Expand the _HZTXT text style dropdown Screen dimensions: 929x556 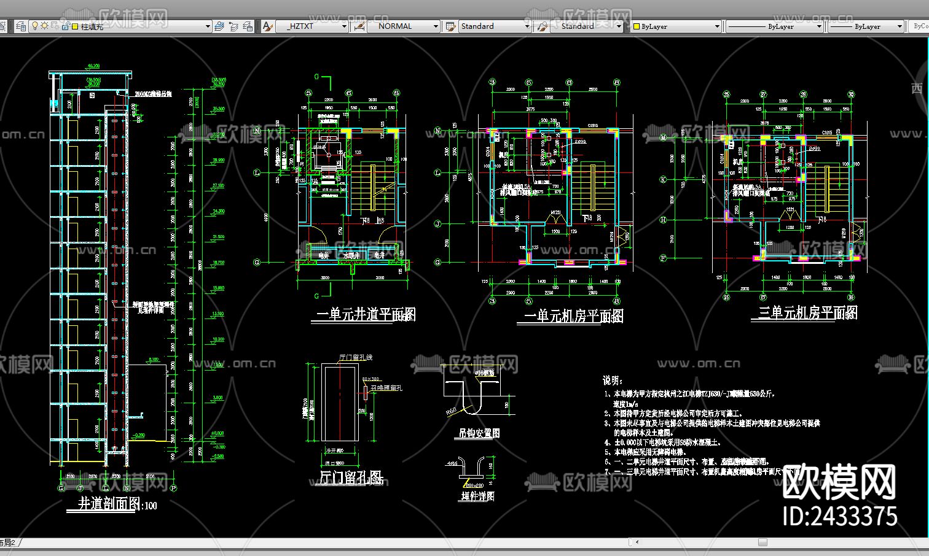click(x=344, y=26)
